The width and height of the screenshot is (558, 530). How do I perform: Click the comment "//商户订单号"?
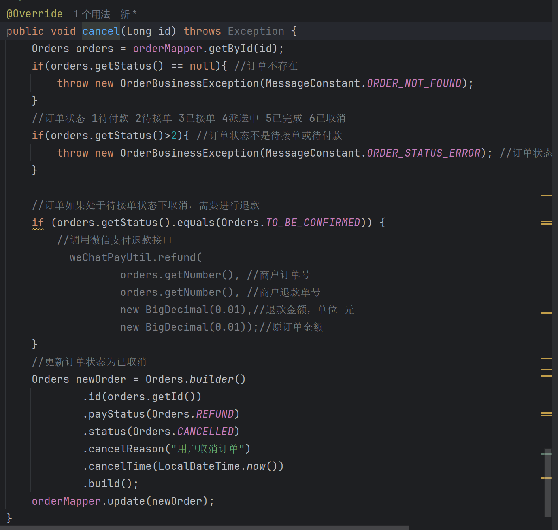coord(279,275)
